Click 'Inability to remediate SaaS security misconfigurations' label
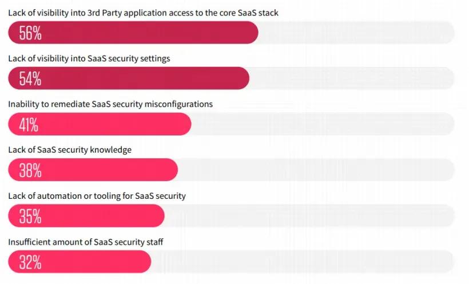Image resolution: width=469 pixels, height=284 pixels. tap(110, 104)
